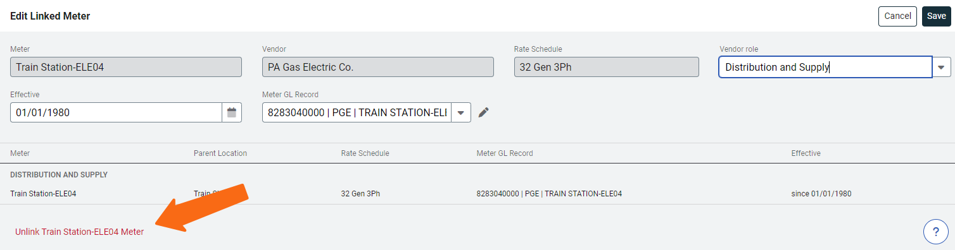Click the Vendor role text field

click(x=825, y=67)
